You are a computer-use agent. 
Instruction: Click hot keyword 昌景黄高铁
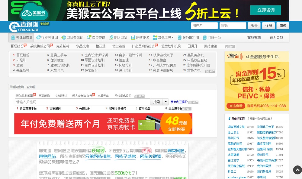(x=195, y=55)
